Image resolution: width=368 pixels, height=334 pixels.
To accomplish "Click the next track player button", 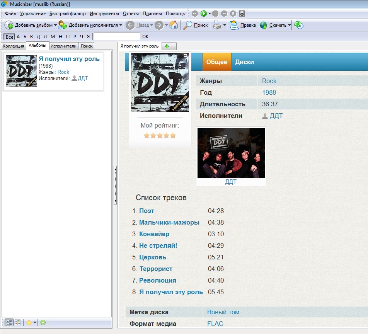I will [x=224, y=14].
